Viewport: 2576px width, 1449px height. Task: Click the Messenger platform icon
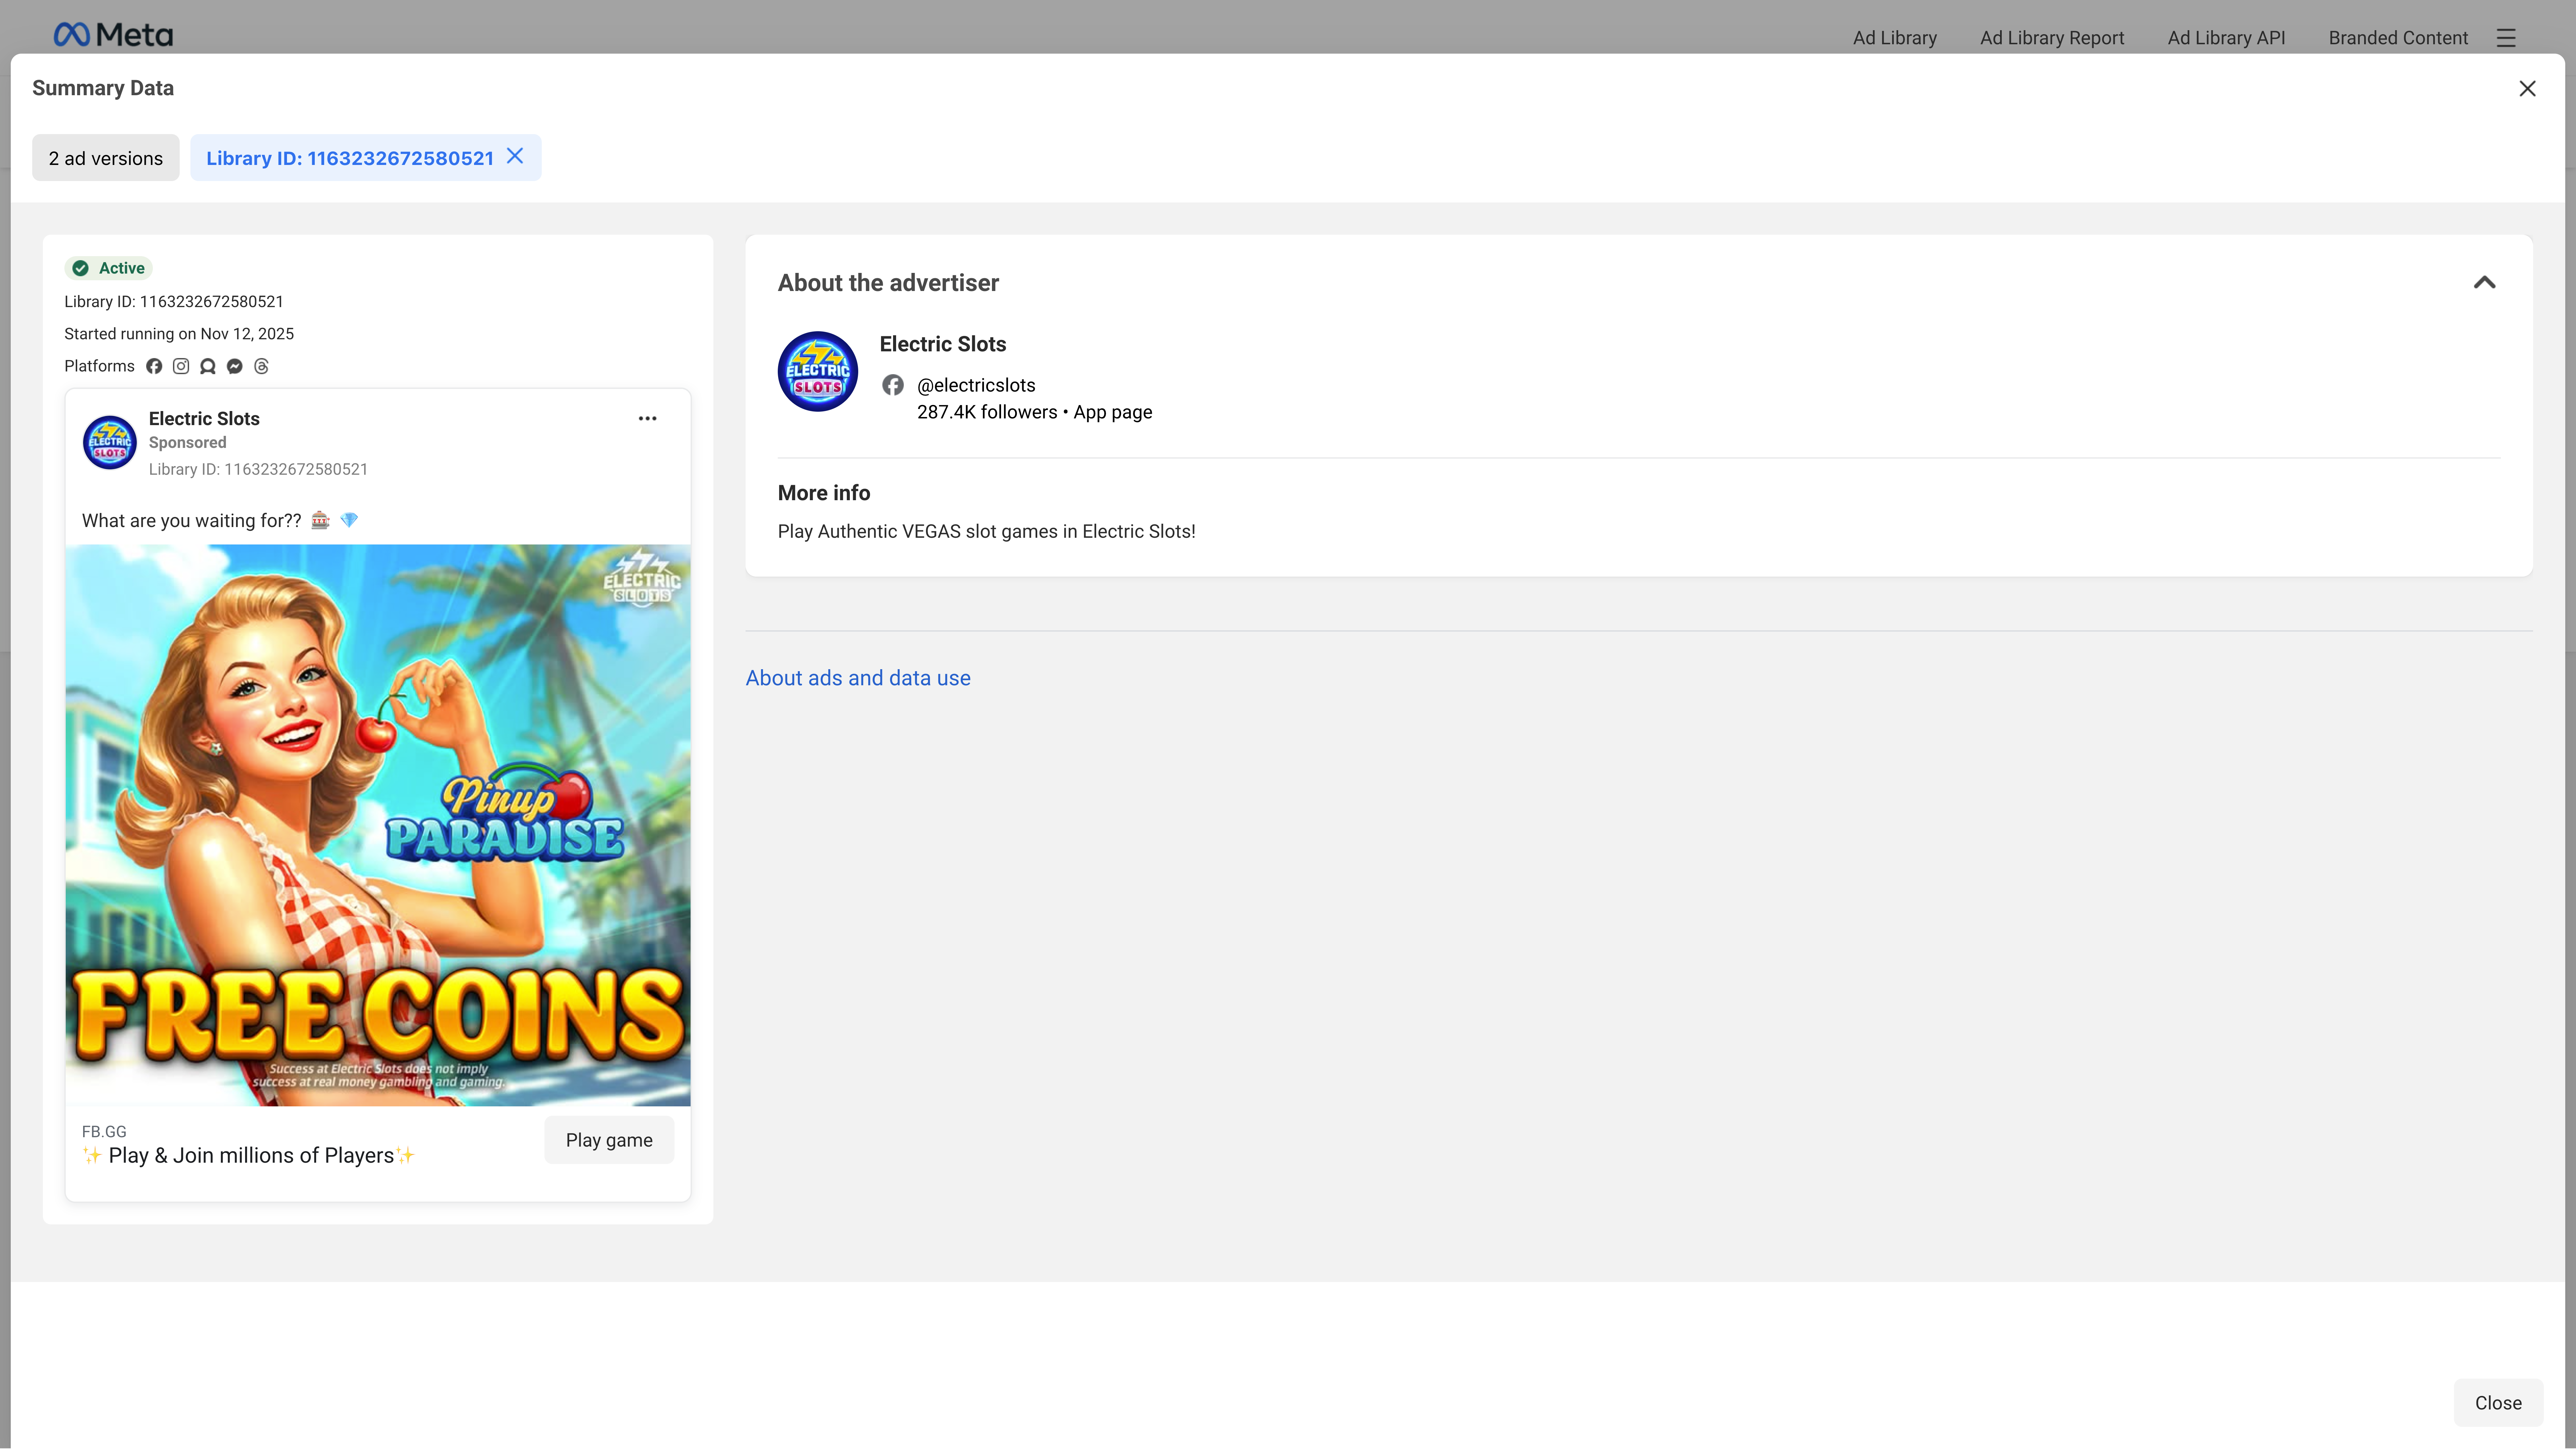pyautogui.click(x=235, y=366)
